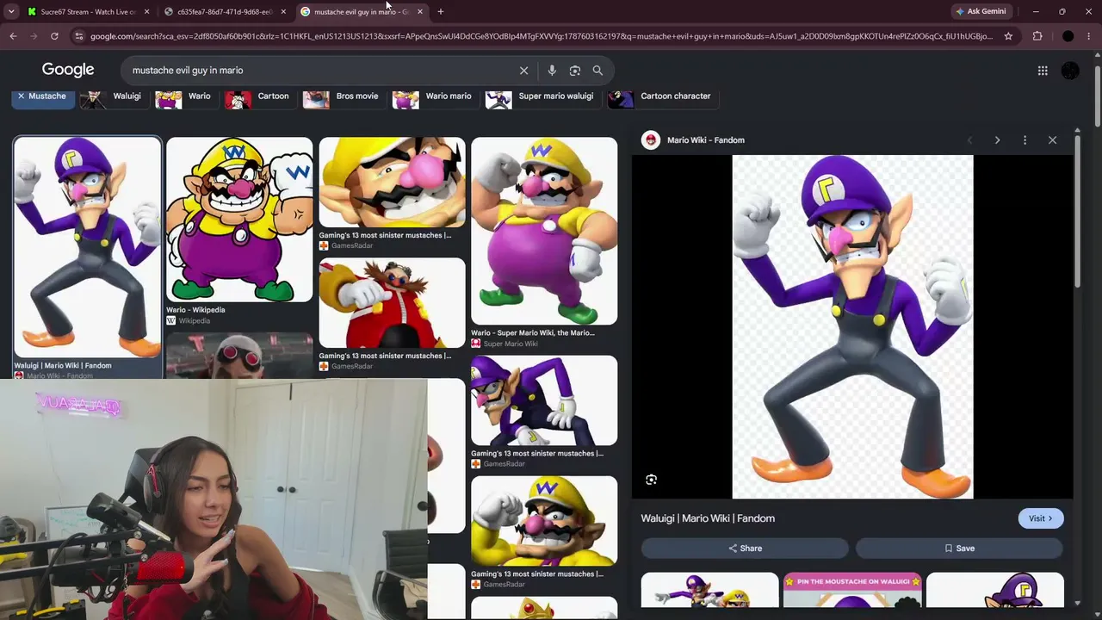Open the crouching Waluigi GamesRadar image
1102x620 pixels.
pos(544,400)
